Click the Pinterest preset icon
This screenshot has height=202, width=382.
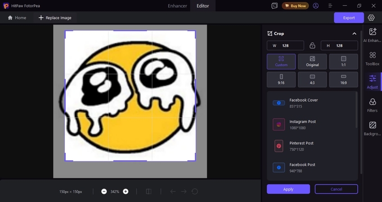279,146
